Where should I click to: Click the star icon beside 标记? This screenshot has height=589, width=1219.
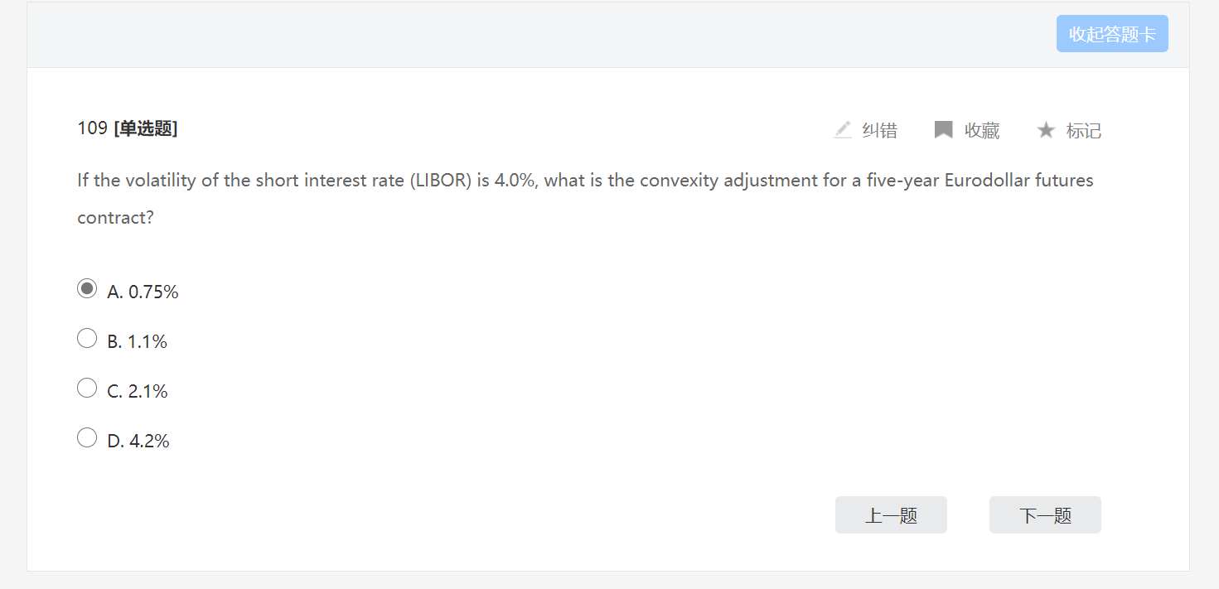click(1046, 130)
